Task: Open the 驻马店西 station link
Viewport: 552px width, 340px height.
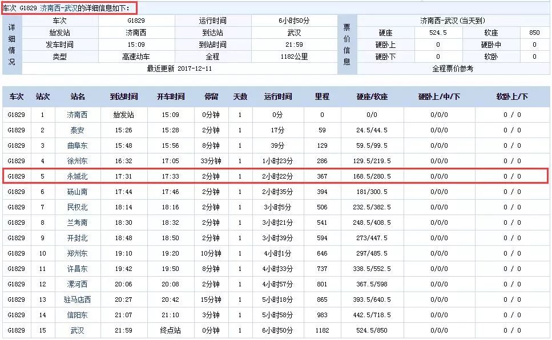Action: point(77,300)
